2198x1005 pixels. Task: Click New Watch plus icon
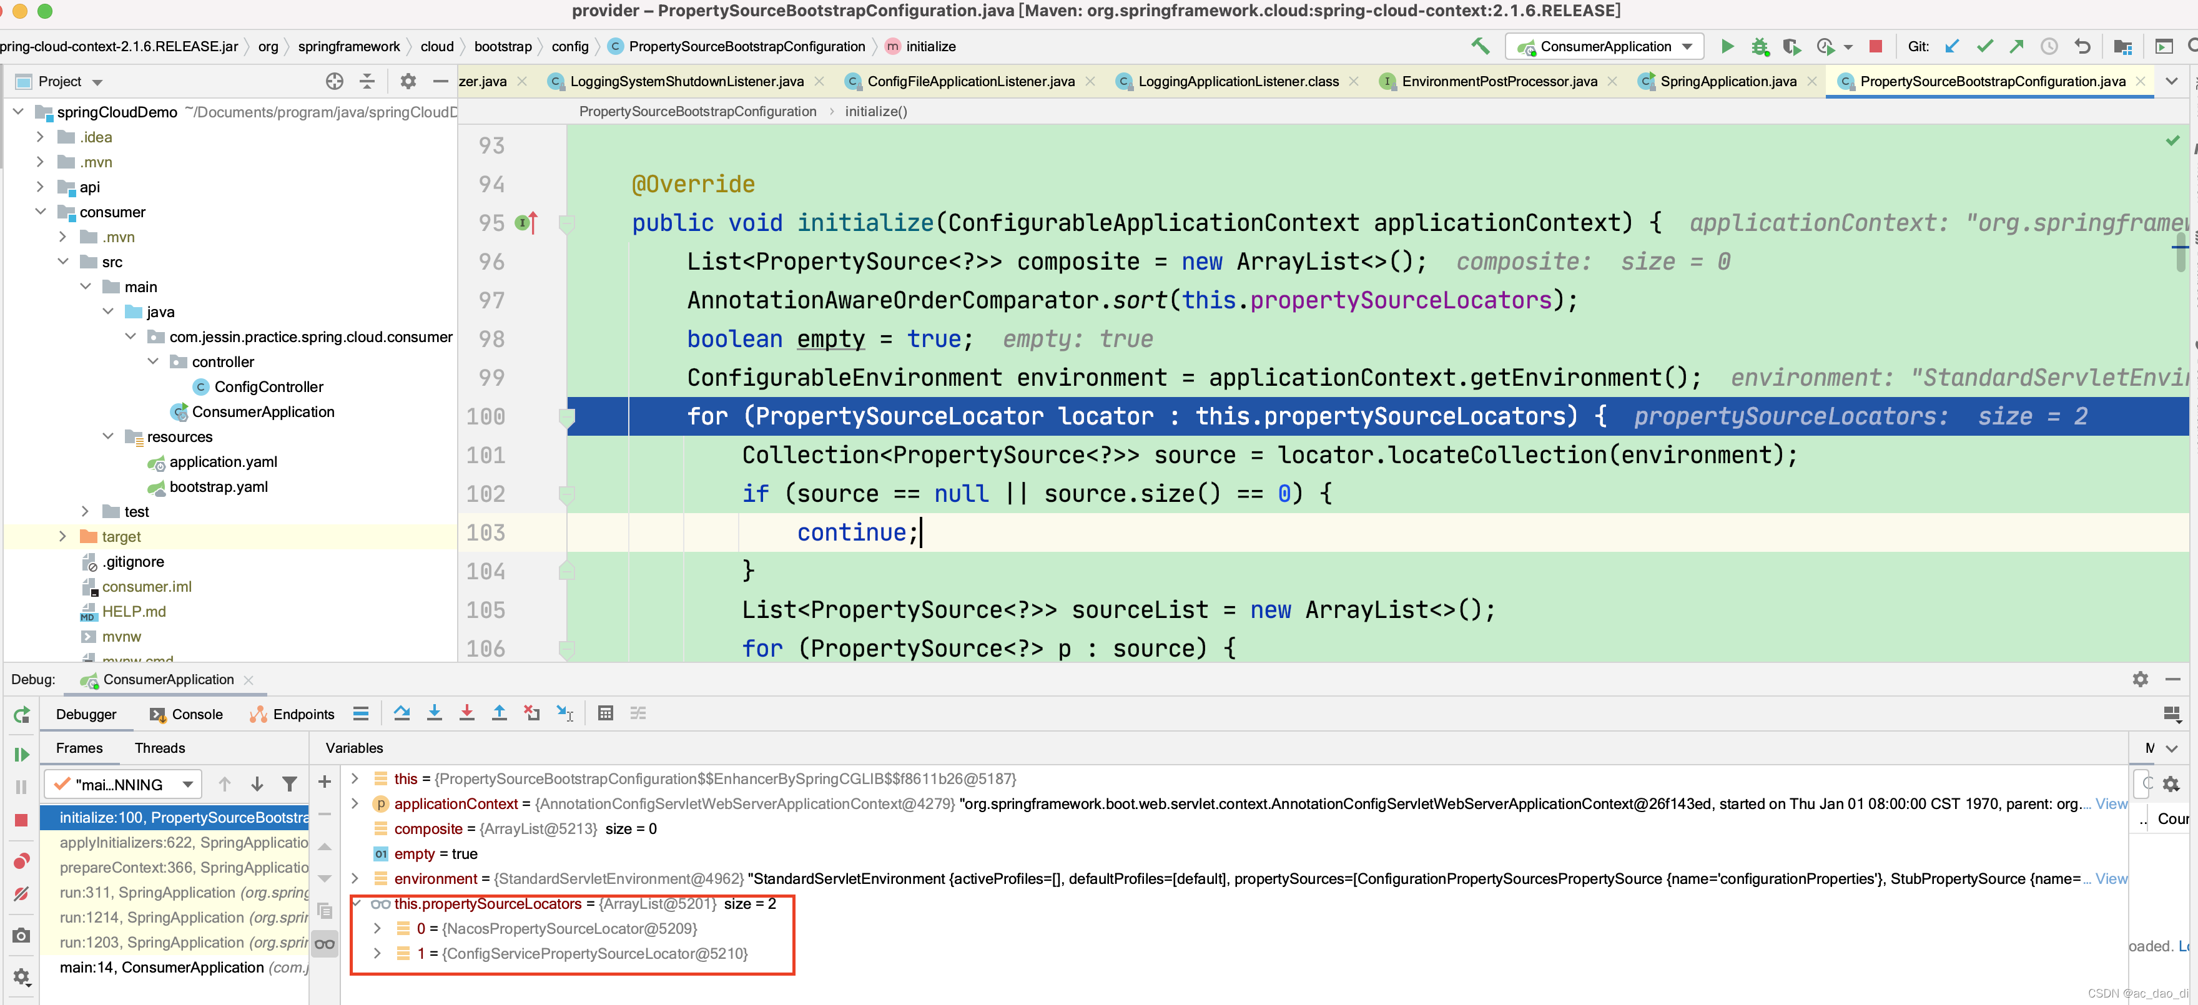click(324, 782)
